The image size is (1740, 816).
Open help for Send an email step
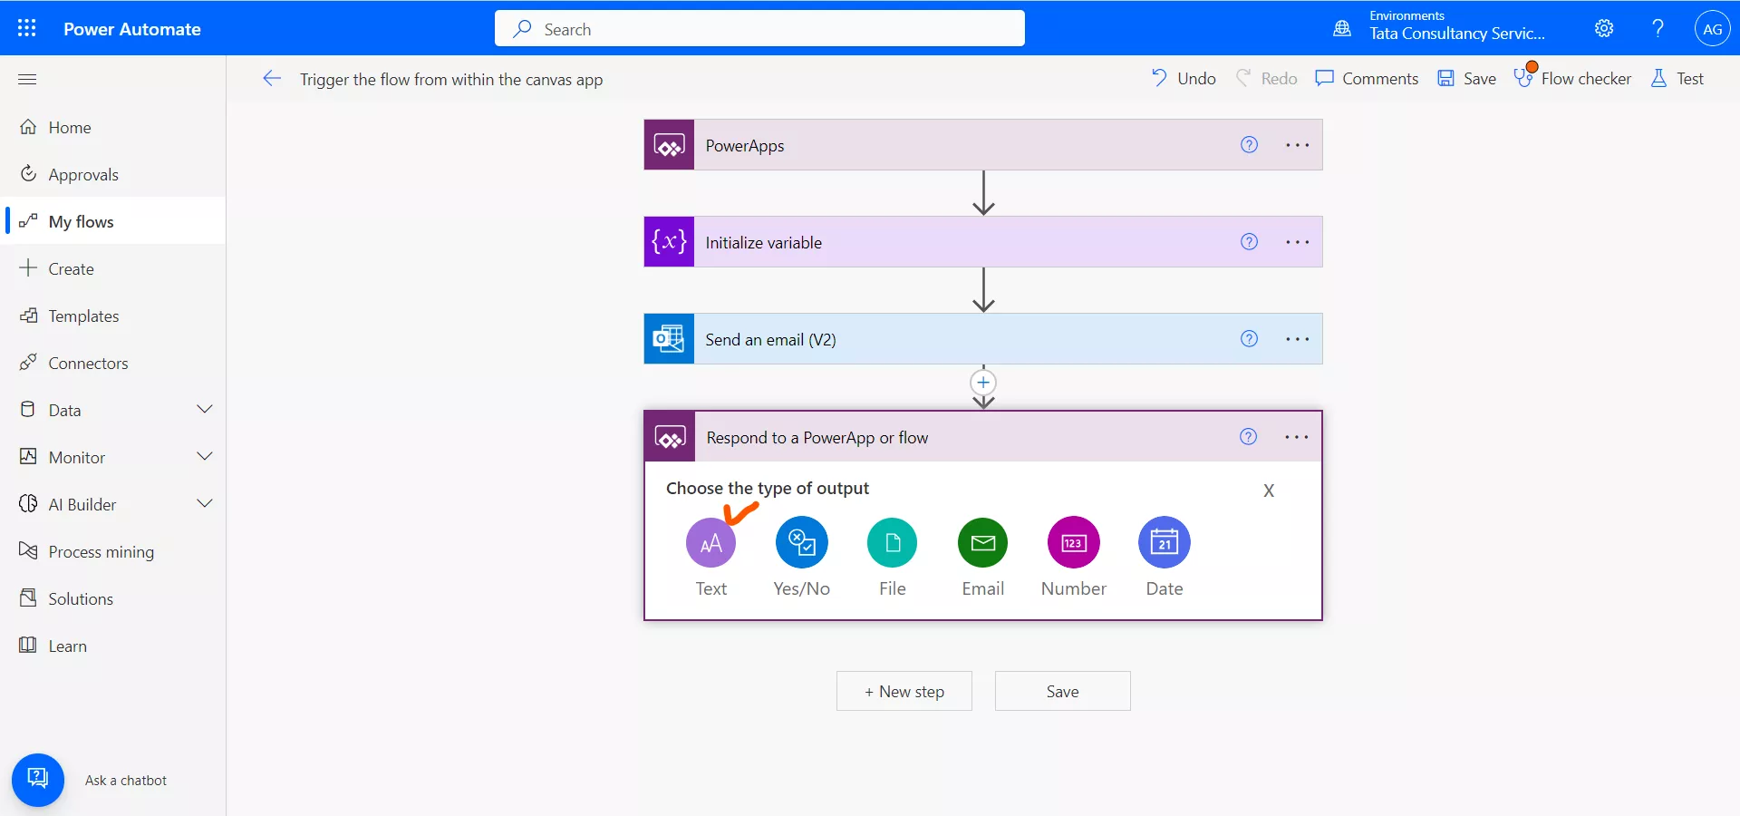(x=1249, y=338)
